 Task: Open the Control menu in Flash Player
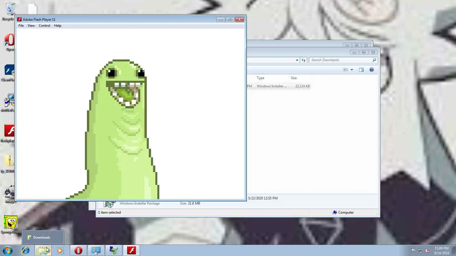coord(44,26)
